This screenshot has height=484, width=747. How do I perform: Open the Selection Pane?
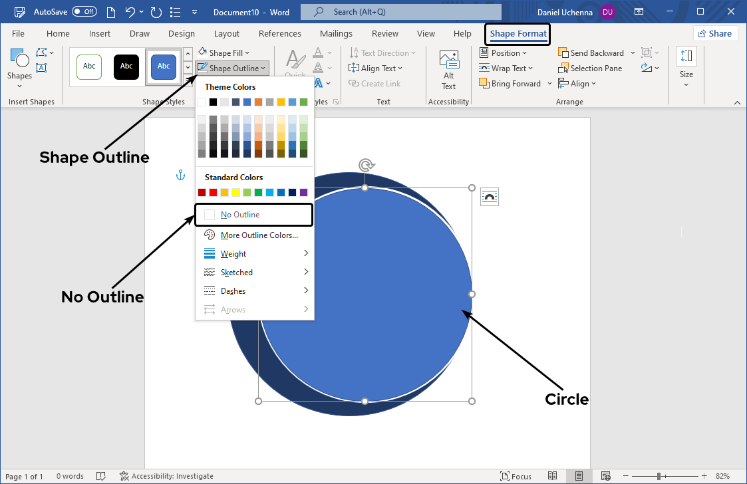pos(590,68)
